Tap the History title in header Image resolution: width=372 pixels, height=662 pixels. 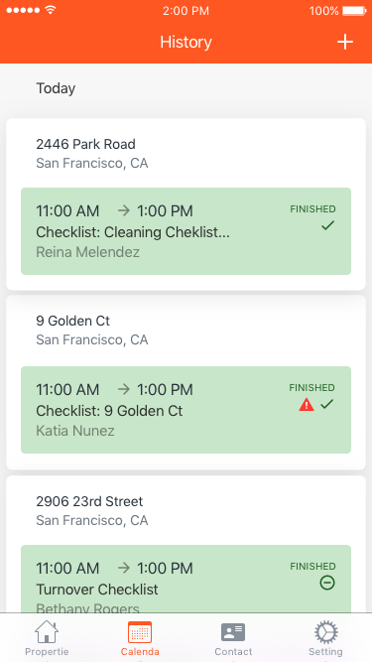tap(186, 43)
